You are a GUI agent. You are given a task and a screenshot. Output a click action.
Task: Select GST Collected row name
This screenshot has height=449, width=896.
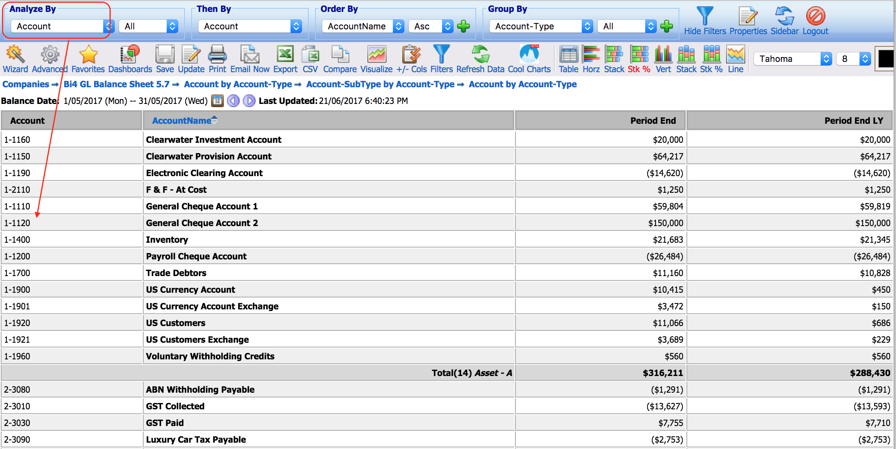coord(175,406)
